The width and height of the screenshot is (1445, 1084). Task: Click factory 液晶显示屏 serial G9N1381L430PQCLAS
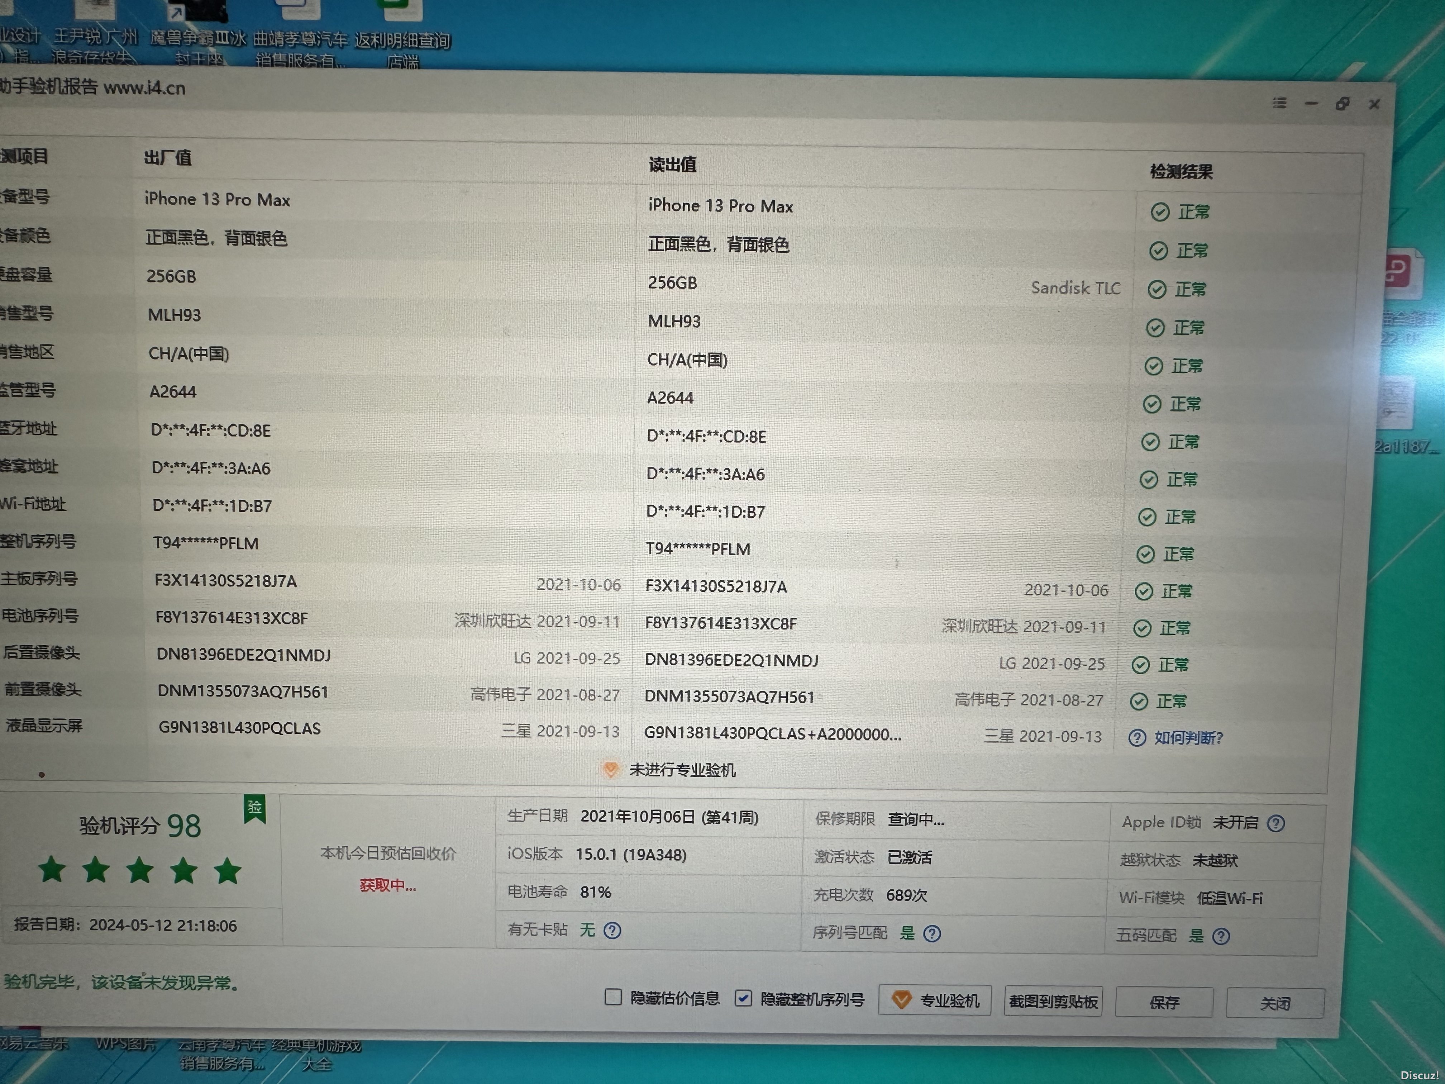coord(240,728)
